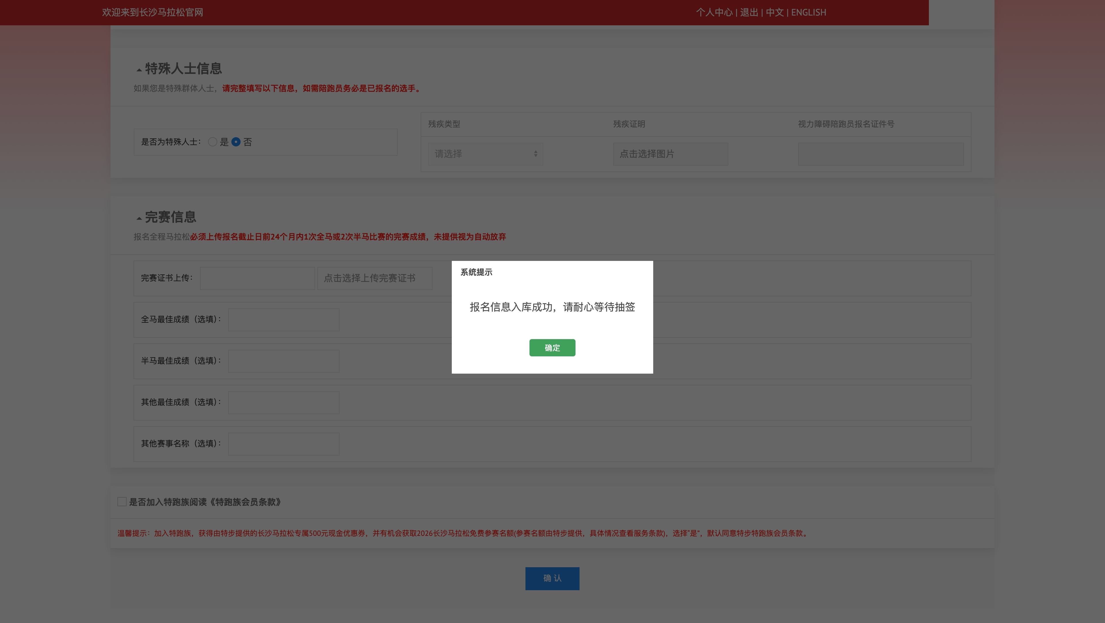Collapse the 完赛信息 section triangle
Viewport: 1105px width, 623px height.
tap(139, 219)
